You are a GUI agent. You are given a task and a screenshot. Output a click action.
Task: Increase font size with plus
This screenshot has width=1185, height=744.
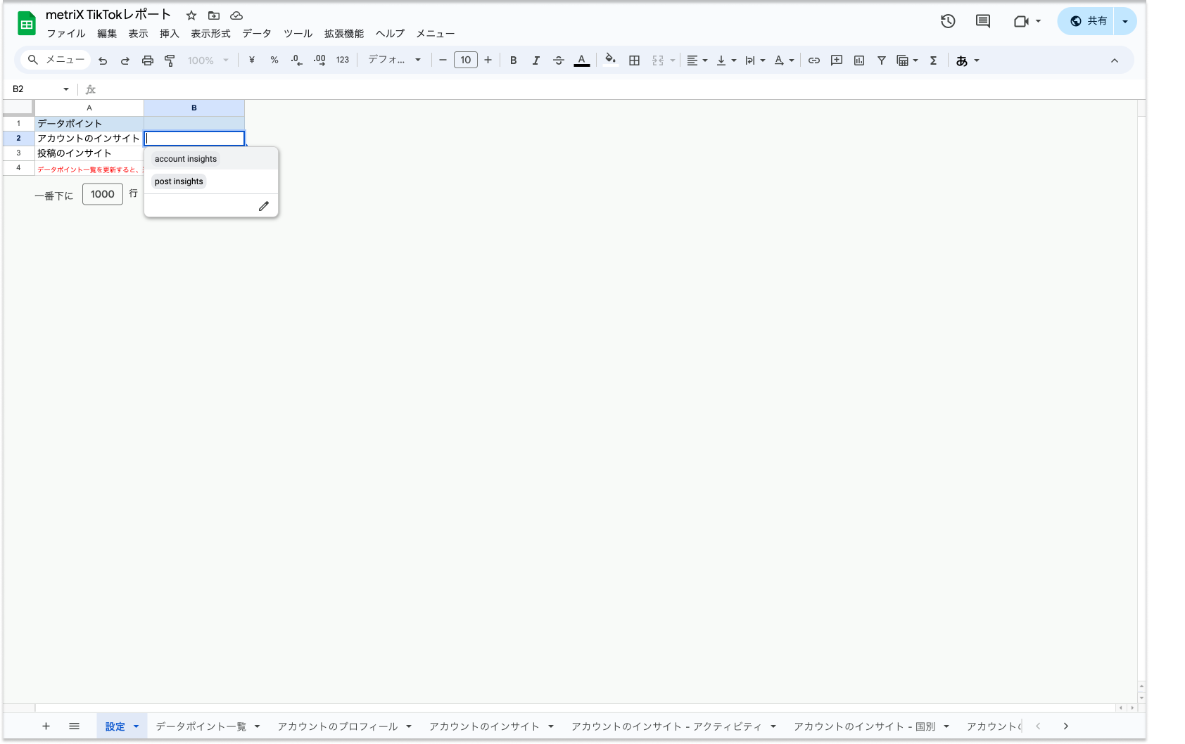point(488,60)
